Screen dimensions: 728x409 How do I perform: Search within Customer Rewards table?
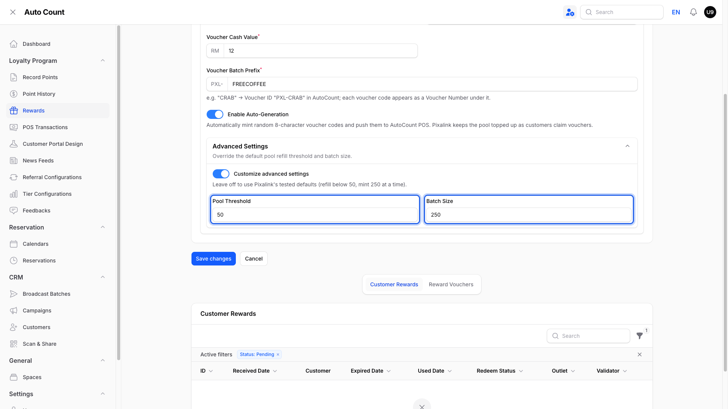(x=588, y=336)
